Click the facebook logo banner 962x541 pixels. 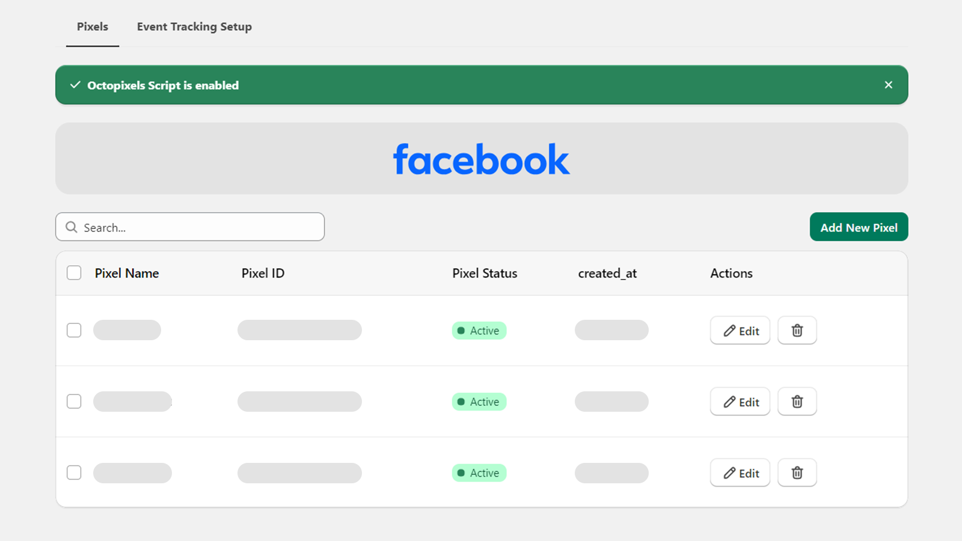(x=482, y=159)
